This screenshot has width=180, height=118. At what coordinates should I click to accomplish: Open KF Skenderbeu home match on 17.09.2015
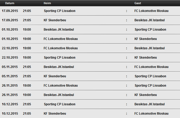pos(55,20)
